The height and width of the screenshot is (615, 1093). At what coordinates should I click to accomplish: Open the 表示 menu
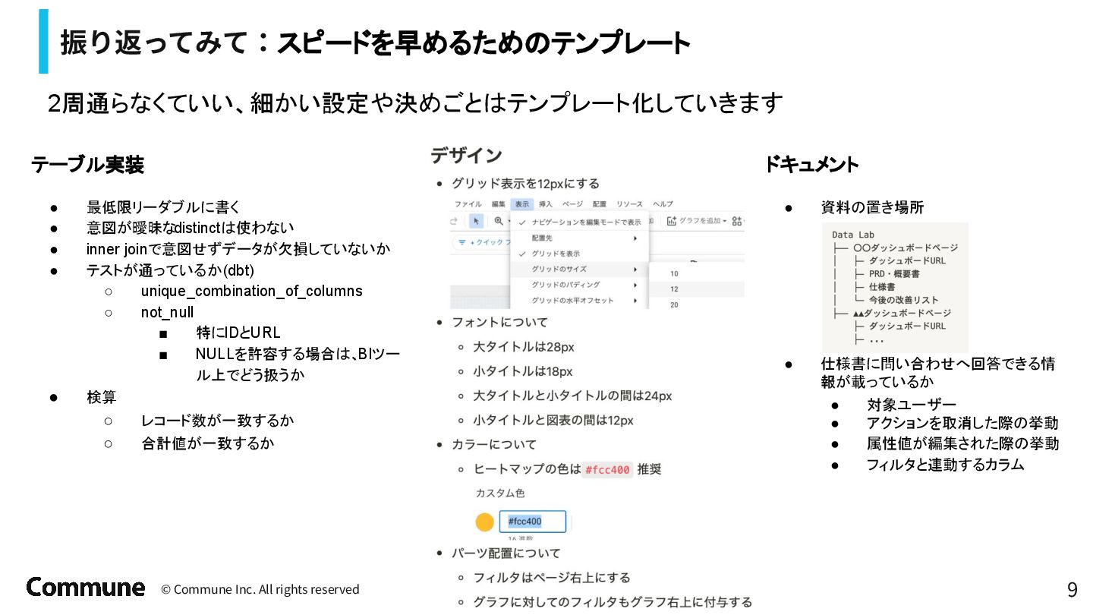tap(522, 204)
